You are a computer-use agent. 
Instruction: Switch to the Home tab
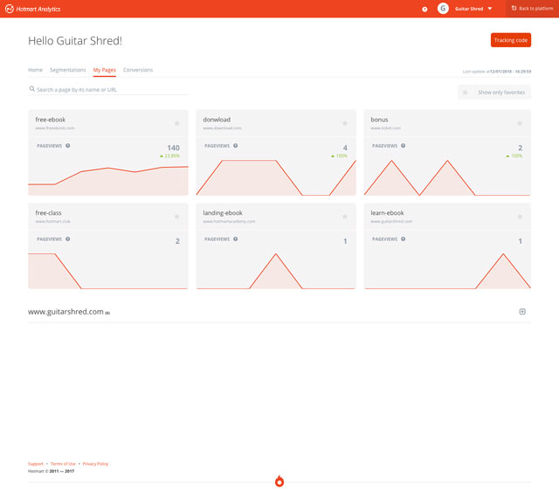(x=35, y=70)
